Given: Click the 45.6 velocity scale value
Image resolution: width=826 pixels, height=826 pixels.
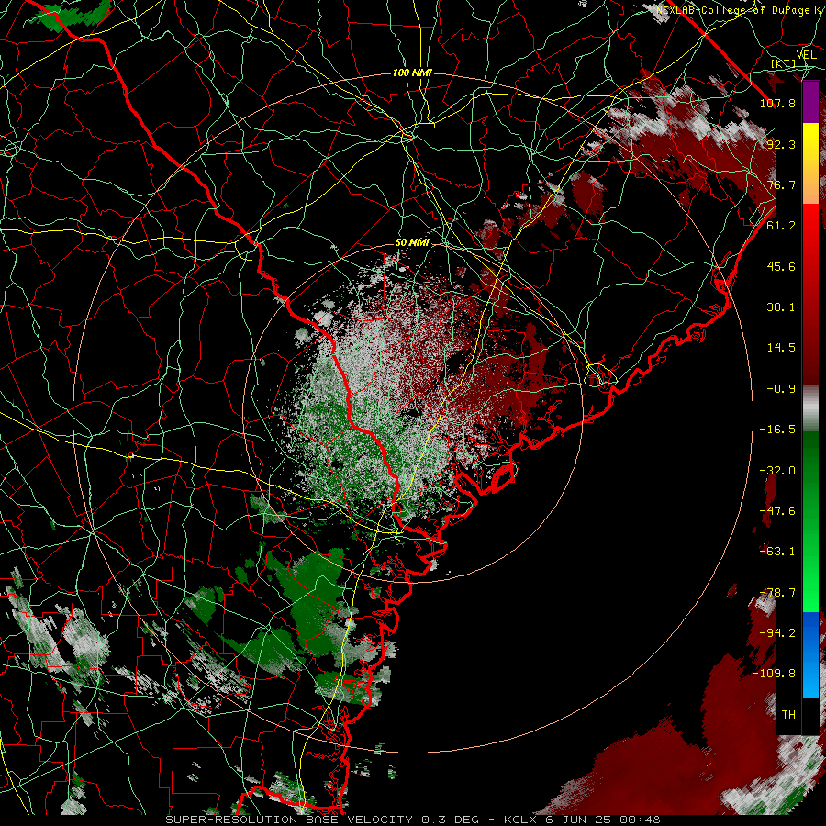Looking at the screenshot, I should pyautogui.click(x=781, y=266).
